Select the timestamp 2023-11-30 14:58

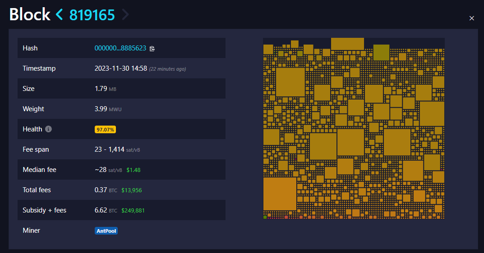click(121, 68)
